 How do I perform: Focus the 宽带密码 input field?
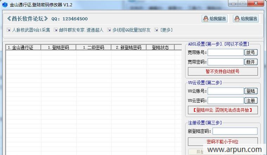tap(226, 62)
